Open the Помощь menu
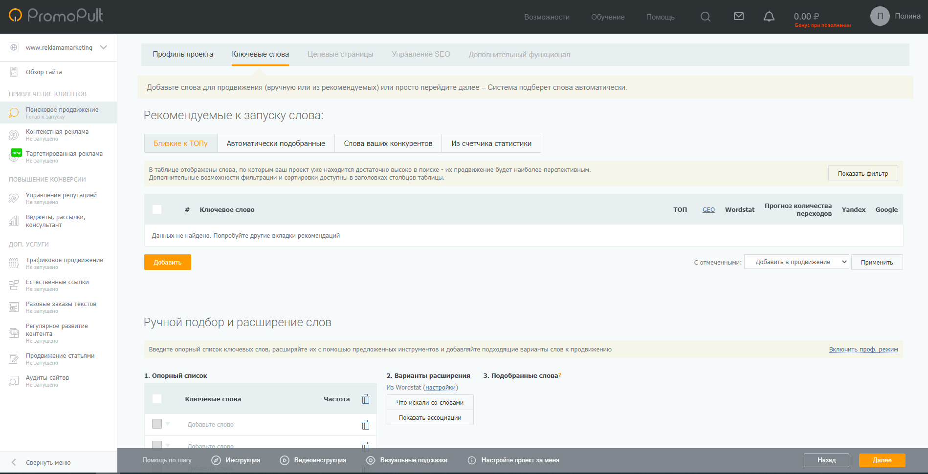Viewport: 928px width, 474px height. tap(660, 17)
